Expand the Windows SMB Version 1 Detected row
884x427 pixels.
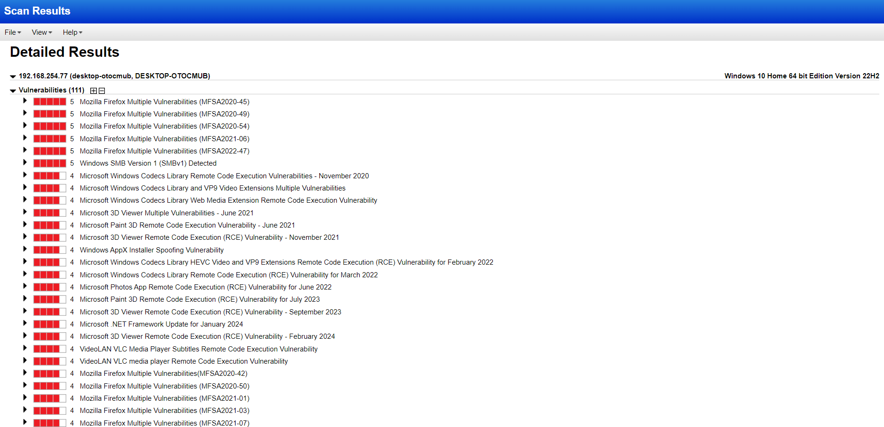[x=25, y=162]
